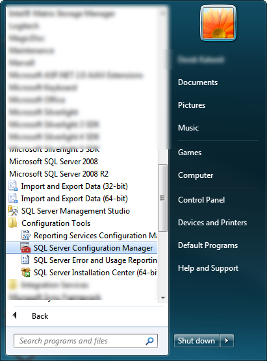Go Back to the main Start menu
This screenshot has height=361, width=267.
(x=40, y=316)
